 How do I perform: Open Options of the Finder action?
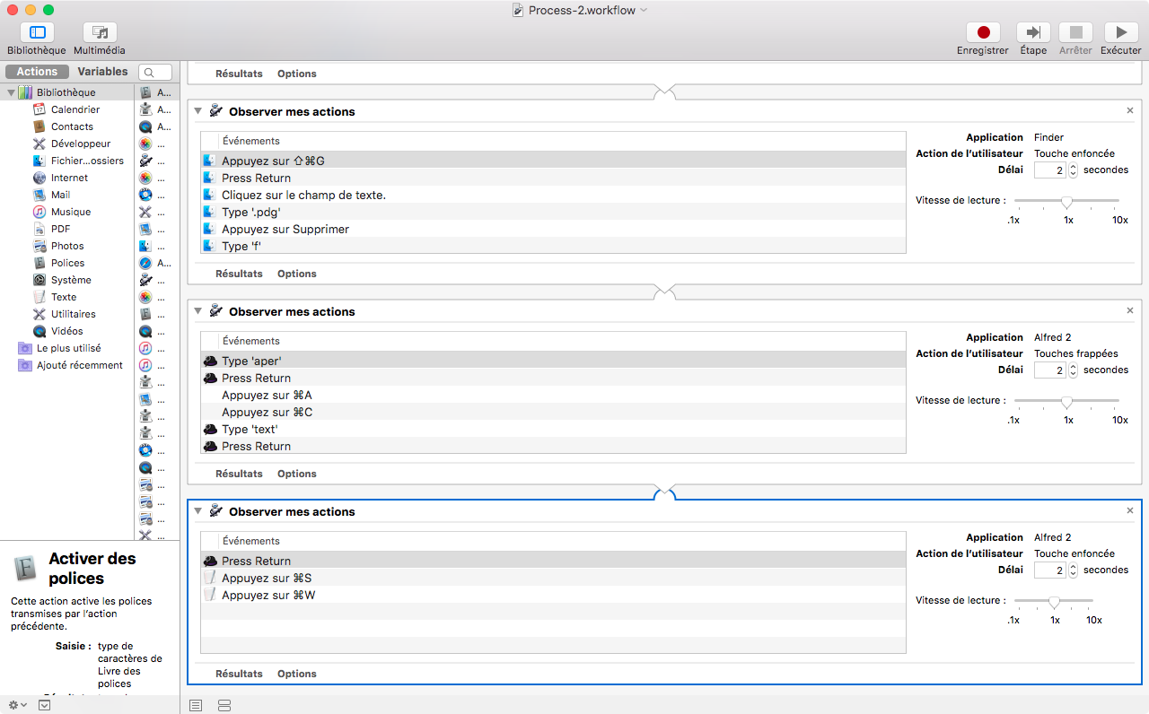296,274
